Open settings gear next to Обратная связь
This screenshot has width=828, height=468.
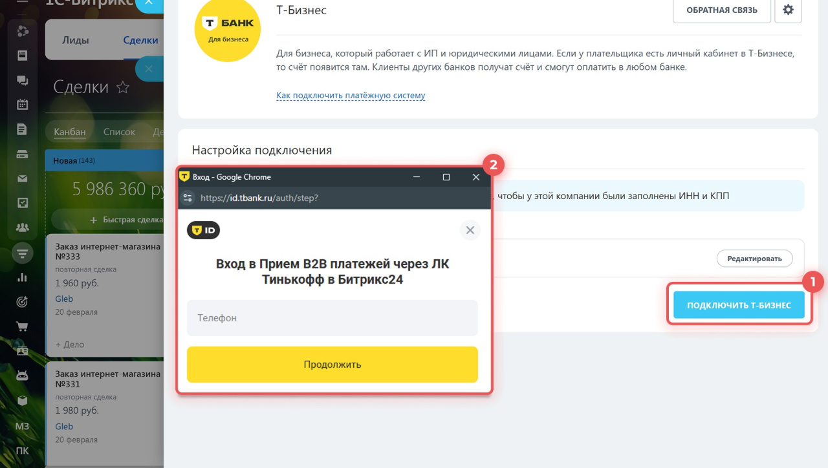[788, 10]
